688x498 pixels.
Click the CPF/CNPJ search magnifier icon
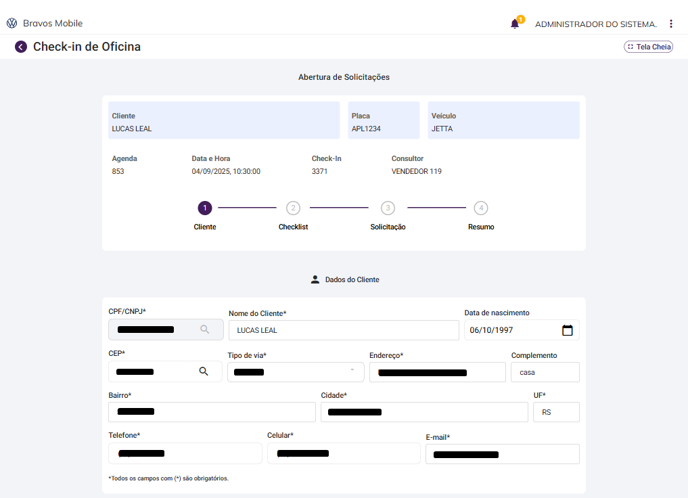click(205, 330)
